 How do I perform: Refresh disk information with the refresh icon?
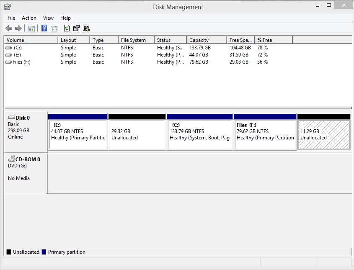click(x=67, y=28)
